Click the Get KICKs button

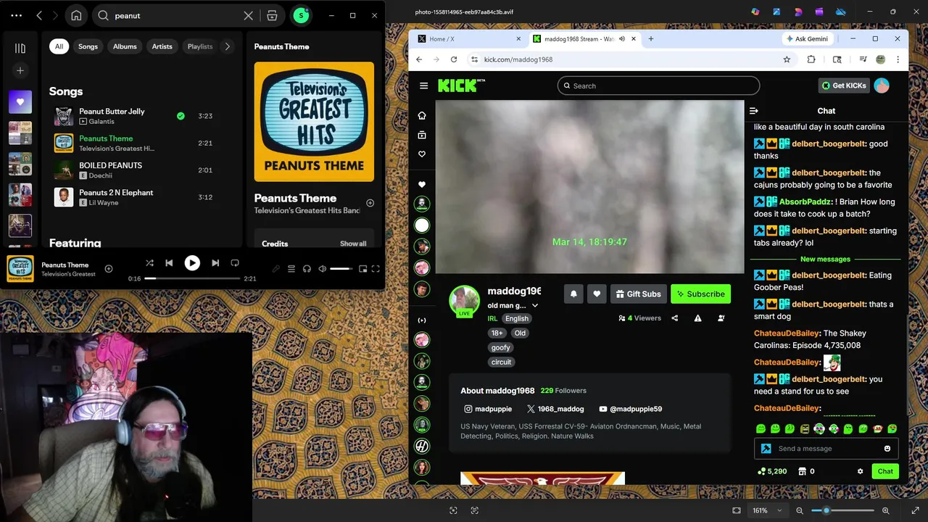[844, 86]
